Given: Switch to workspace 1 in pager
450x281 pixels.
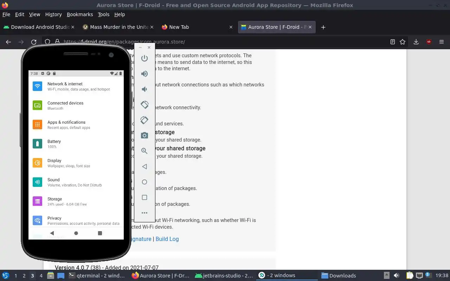Looking at the screenshot, I should [15, 276].
